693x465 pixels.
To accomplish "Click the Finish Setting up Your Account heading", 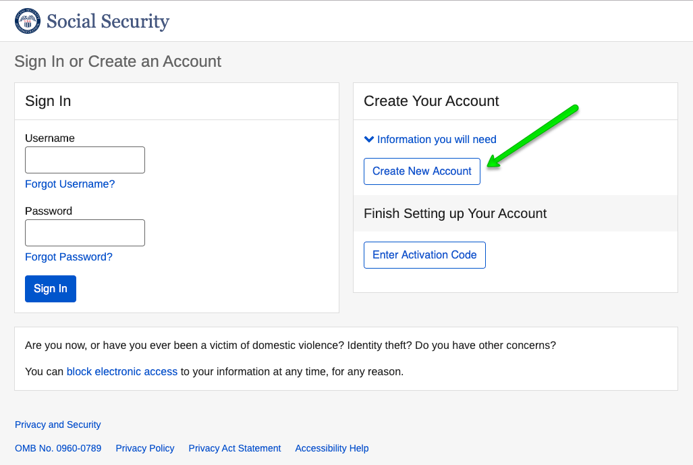I will coord(455,214).
